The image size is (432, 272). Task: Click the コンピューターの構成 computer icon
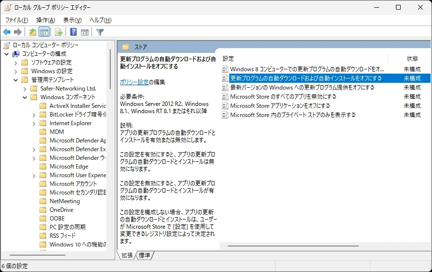point(16,54)
